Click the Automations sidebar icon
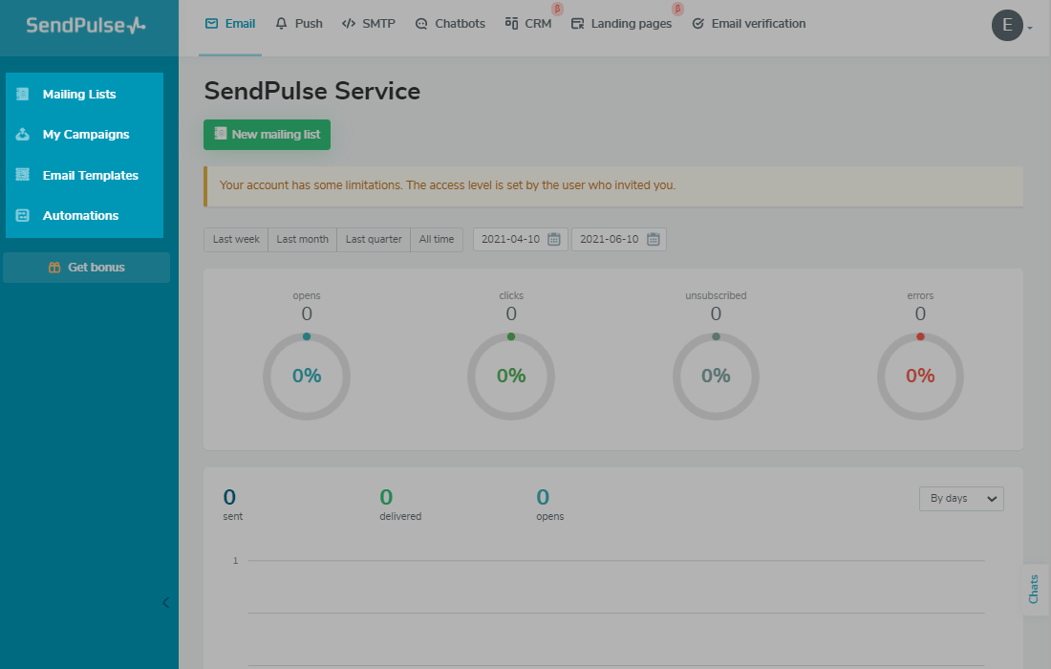This screenshot has height=669, width=1051. point(23,216)
